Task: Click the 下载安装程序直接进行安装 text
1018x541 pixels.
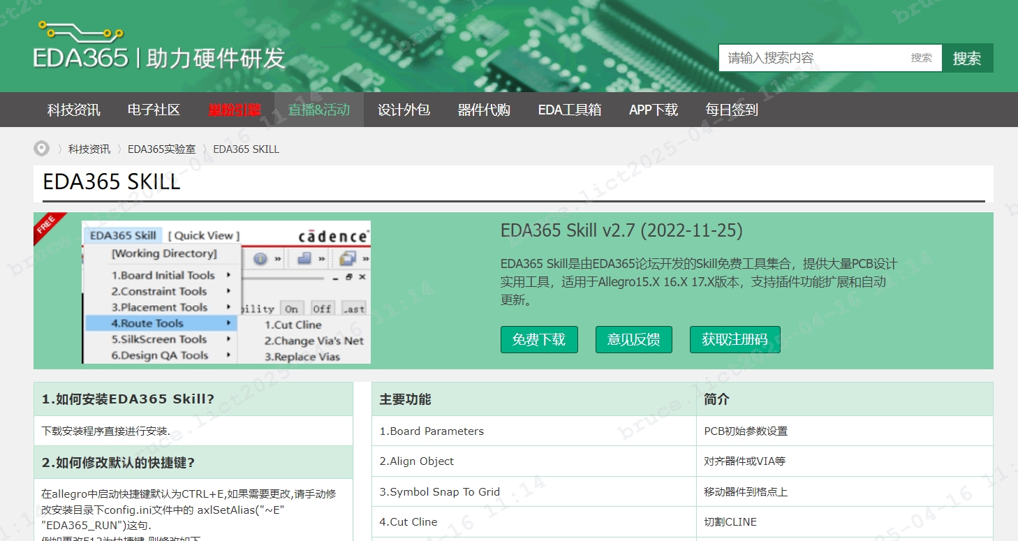Action: [106, 431]
